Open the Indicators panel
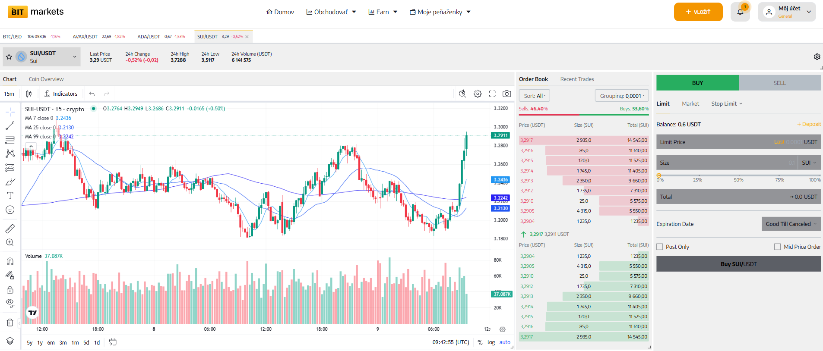Viewport: 823px width, 351px height. (61, 94)
